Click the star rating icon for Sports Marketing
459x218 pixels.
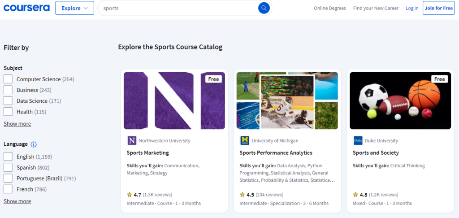coord(130,195)
